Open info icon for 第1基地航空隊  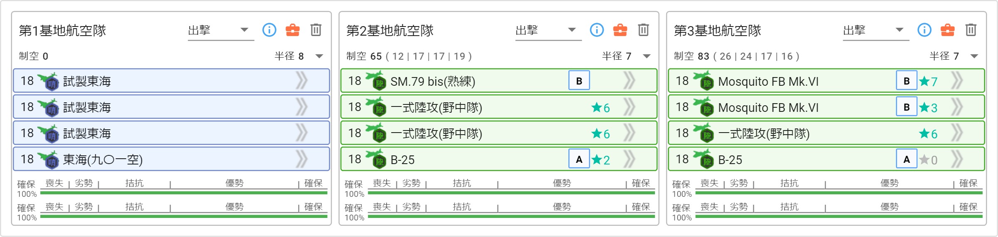coord(269,30)
